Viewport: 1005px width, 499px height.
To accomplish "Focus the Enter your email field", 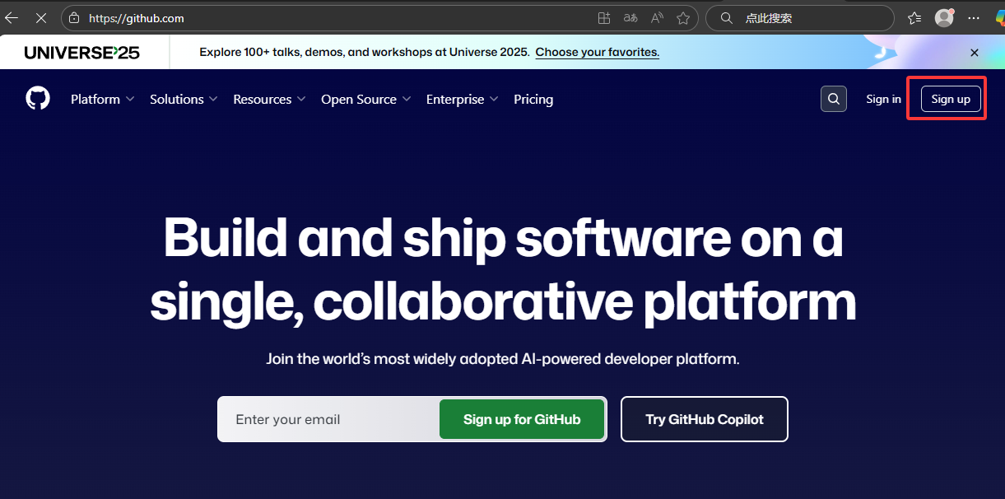I will (x=330, y=419).
